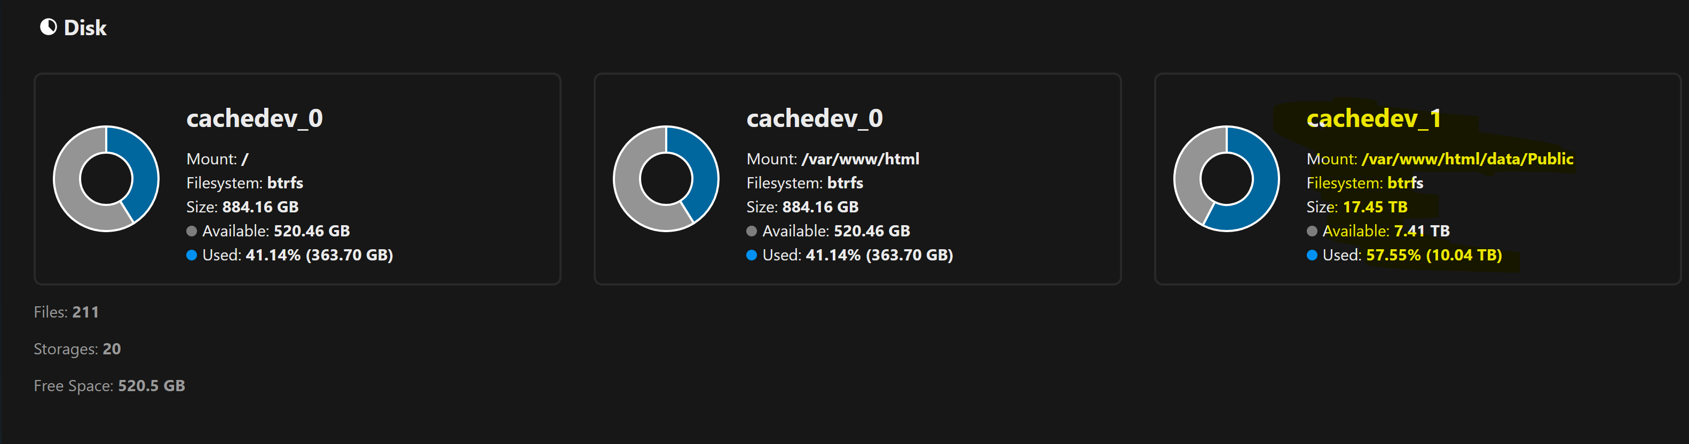Click the blue Used dot for the root mount card
Viewport: 1689px width, 444px height.
(x=192, y=255)
